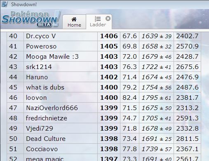Select player name Mooga Mawile :3
This screenshot has height=161, width=209.
tap(52, 57)
